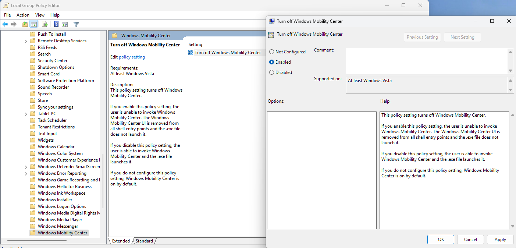Open the "policy setting" edit link
516x248 pixels.
132,57
